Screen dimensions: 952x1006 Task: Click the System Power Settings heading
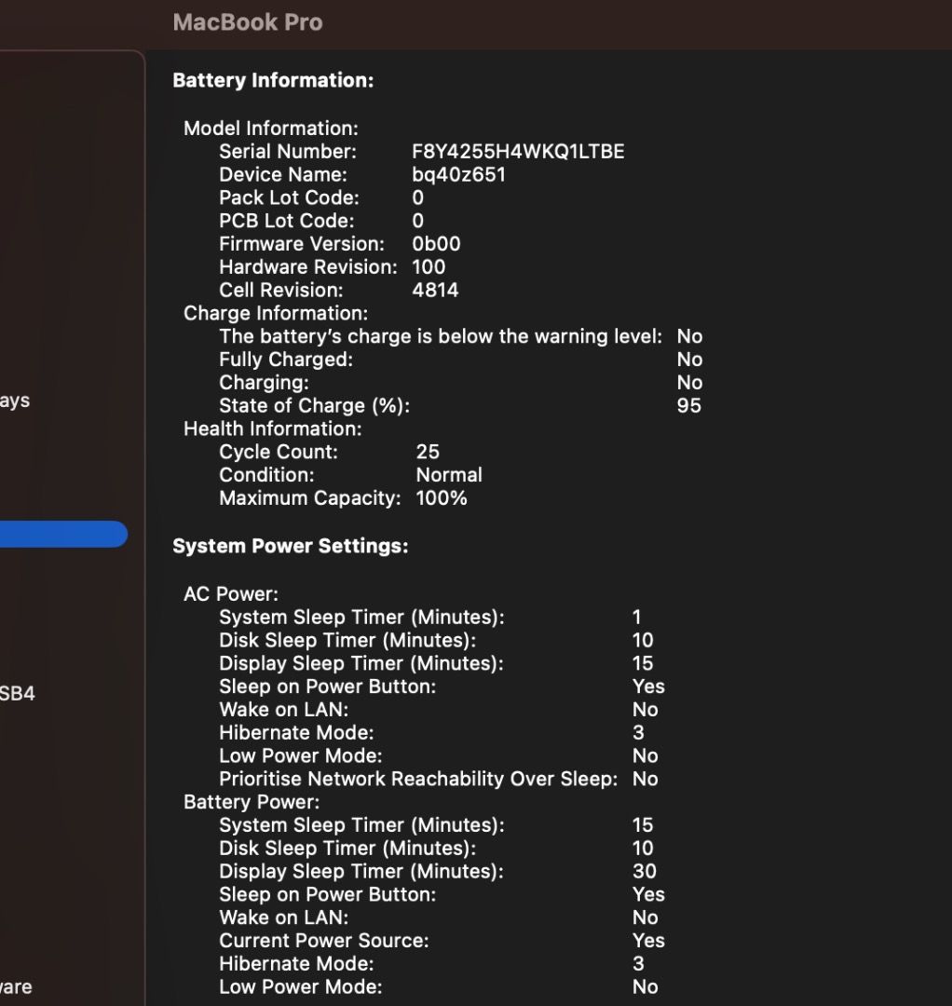tap(291, 546)
